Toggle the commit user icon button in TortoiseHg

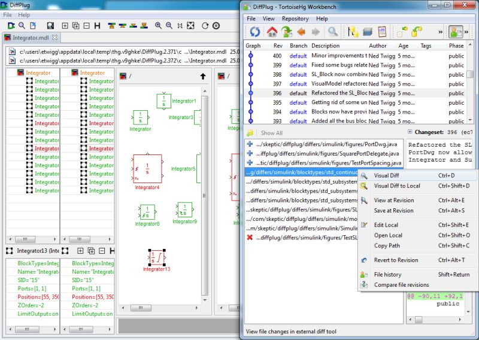point(456,32)
